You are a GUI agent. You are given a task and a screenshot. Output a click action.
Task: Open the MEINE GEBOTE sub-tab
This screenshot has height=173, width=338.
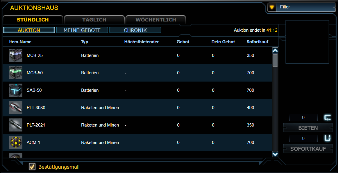[x=82, y=30]
